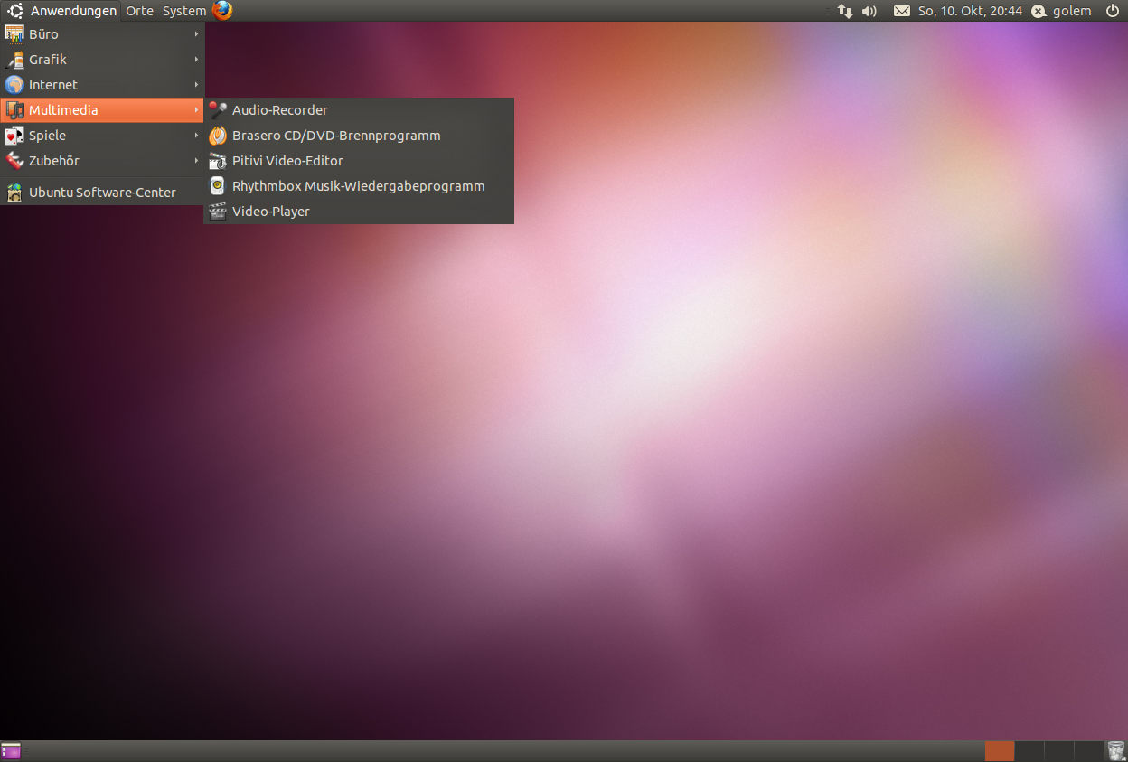Expand the Büro submenu arrow
The width and height of the screenshot is (1128, 762).
tap(196, 34)
